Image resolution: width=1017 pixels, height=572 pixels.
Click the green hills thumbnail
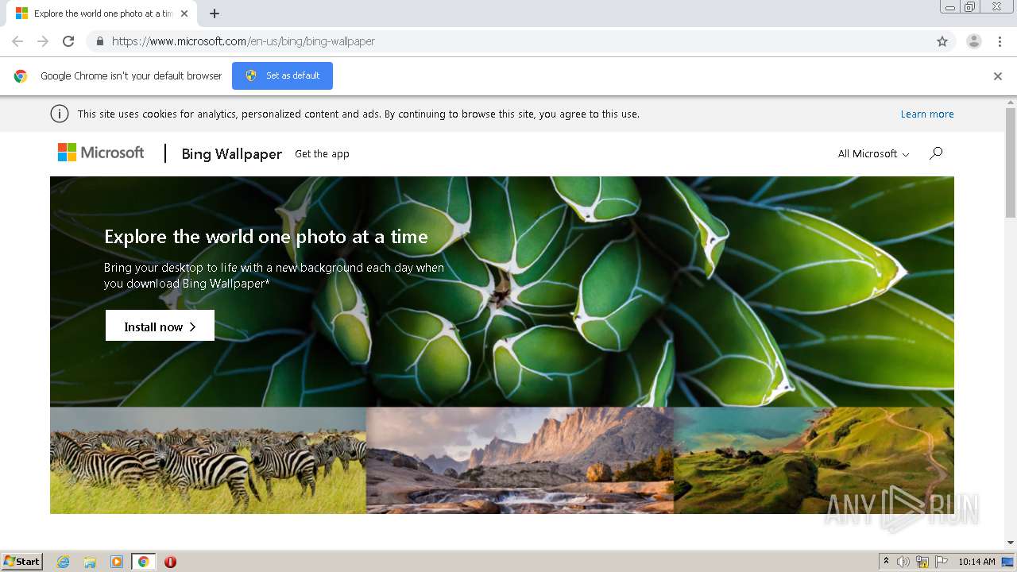(814, 460)
